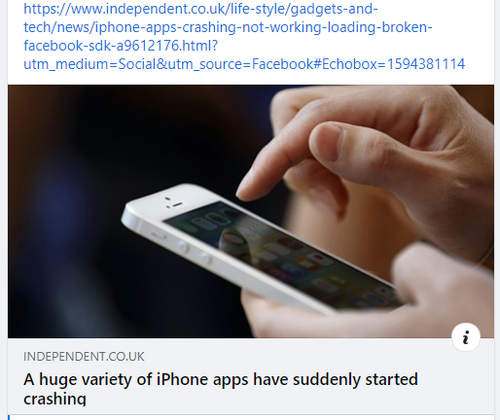500x420 pixels.
Task: Click "Echobox=1594381114" at the URL end
Action: tap(394, 64)
